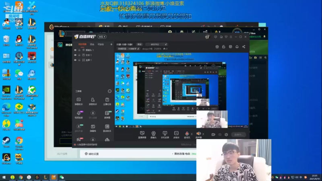The height and width of the screenshot is (181, 322).
Task: Open the 读弹幕 read-danmaku tool
Action: pyautogui.click(x=107, y=115)
